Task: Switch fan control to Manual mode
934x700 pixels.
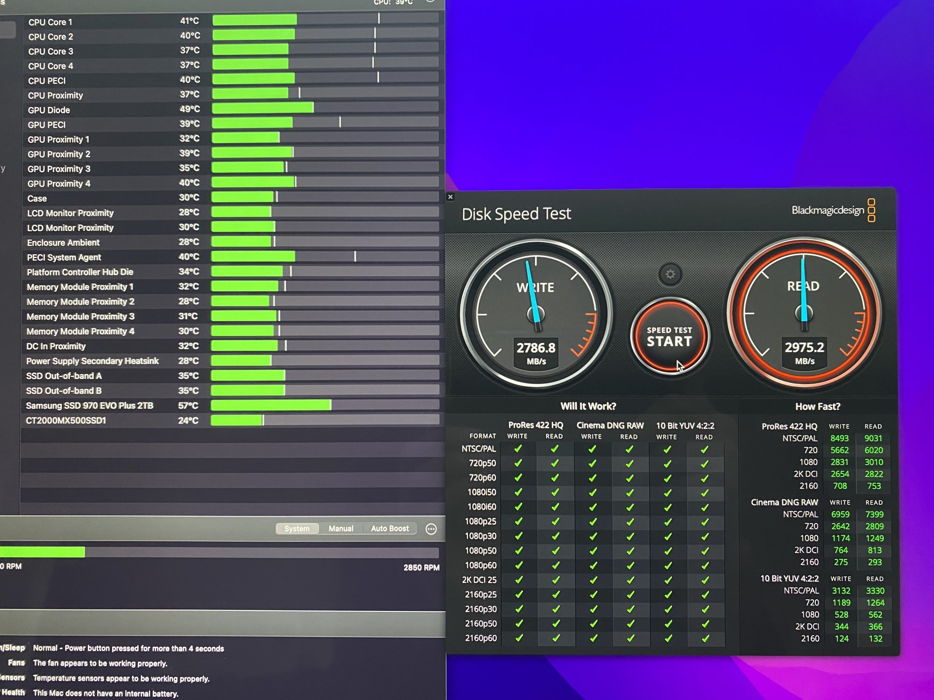Action: click(341, 528)
